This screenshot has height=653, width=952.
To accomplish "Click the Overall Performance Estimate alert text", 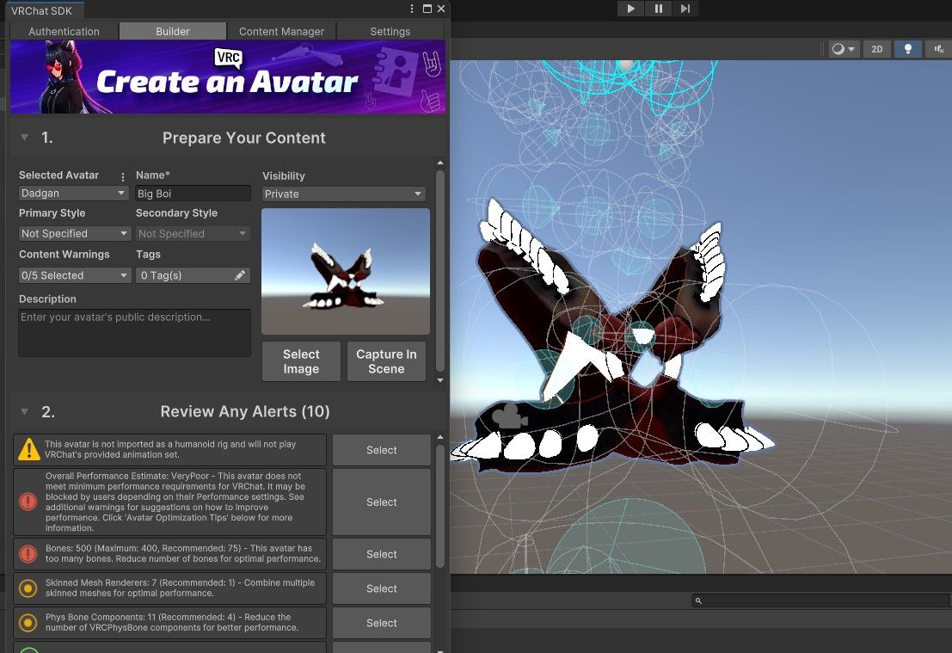I will [x=175, y=502].
